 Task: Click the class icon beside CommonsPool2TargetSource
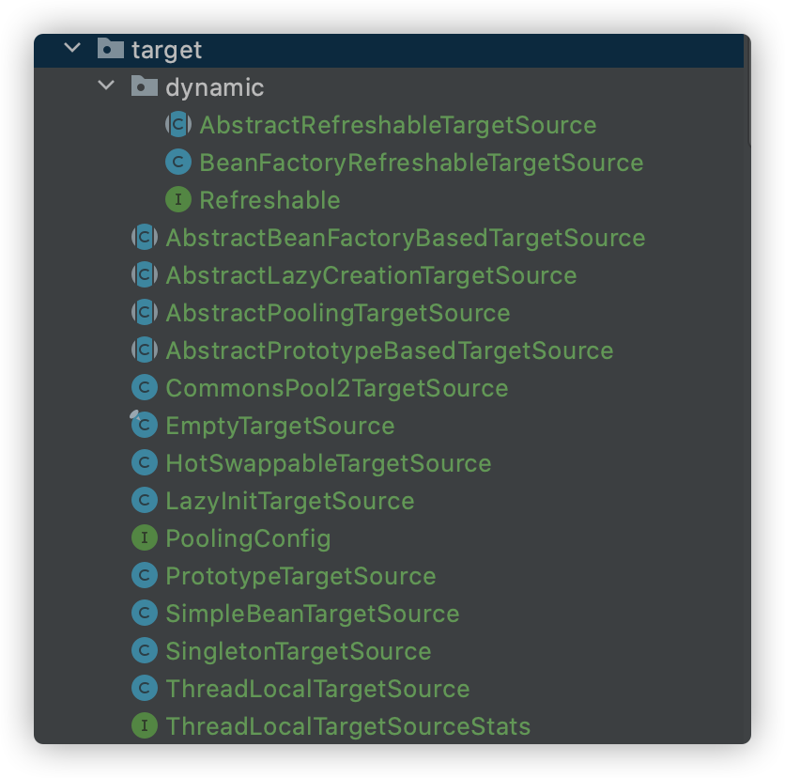(x=144, y=388)
